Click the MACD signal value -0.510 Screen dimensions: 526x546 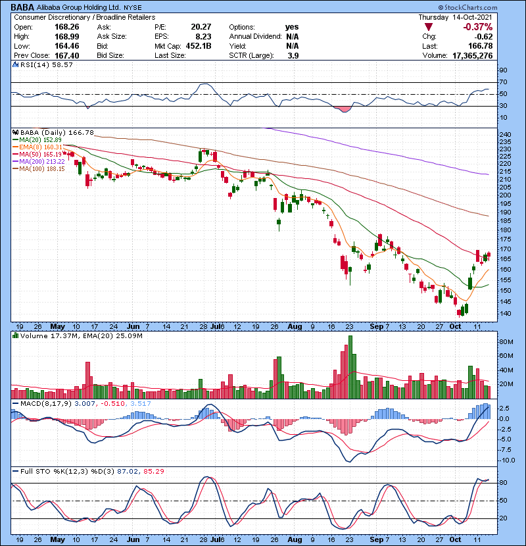coord(112,404)
